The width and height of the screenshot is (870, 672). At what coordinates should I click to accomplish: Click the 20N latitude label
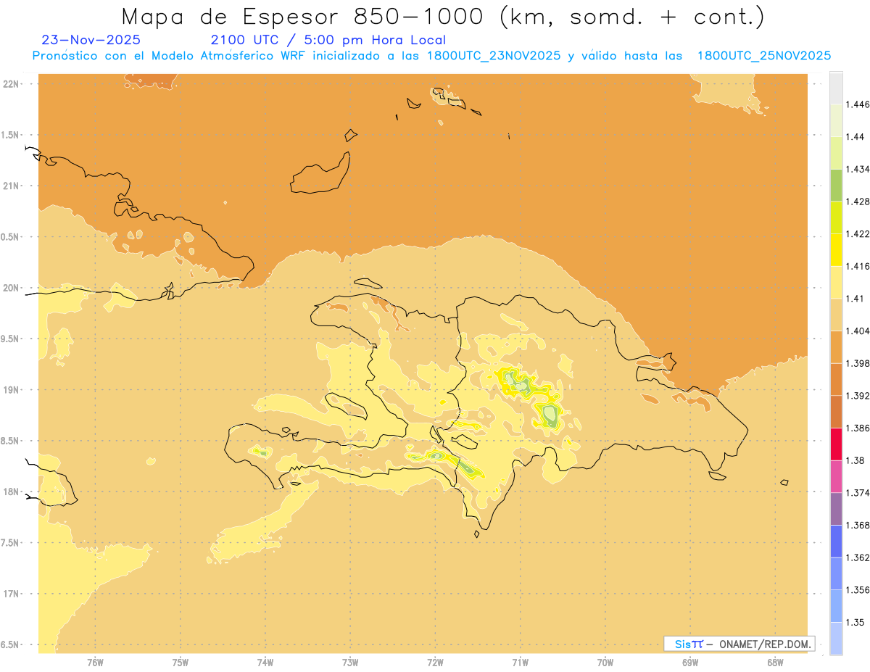click(12, 288)
